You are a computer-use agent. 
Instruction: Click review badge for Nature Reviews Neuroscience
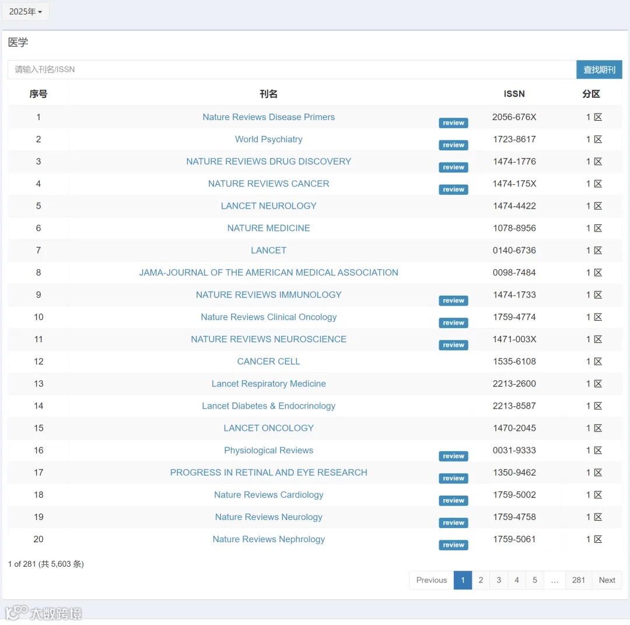453,345
